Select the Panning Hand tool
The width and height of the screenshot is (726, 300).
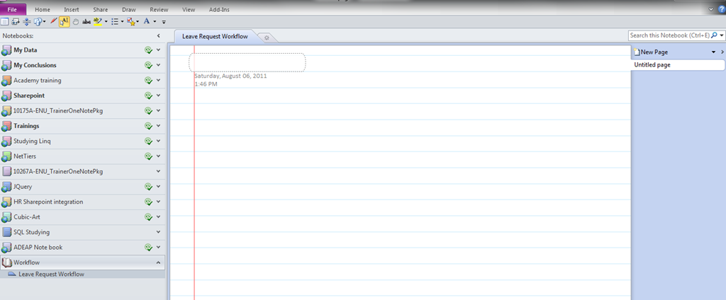(x=75, y=22)
